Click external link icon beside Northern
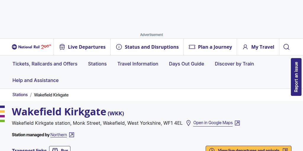303x151 pixels. (72, 135)
